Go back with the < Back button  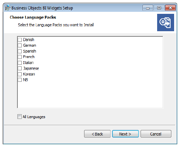coord(97,134)
